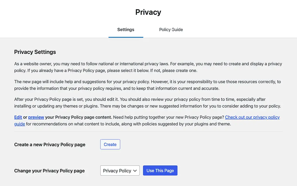Open the Privacy Policy page dropdown
The image size is (297, 186).
pos(120,170)
